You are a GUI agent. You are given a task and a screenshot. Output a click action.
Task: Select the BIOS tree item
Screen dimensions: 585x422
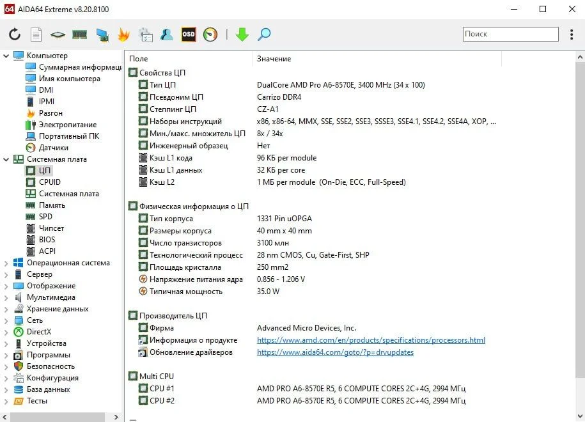(40, 240)
